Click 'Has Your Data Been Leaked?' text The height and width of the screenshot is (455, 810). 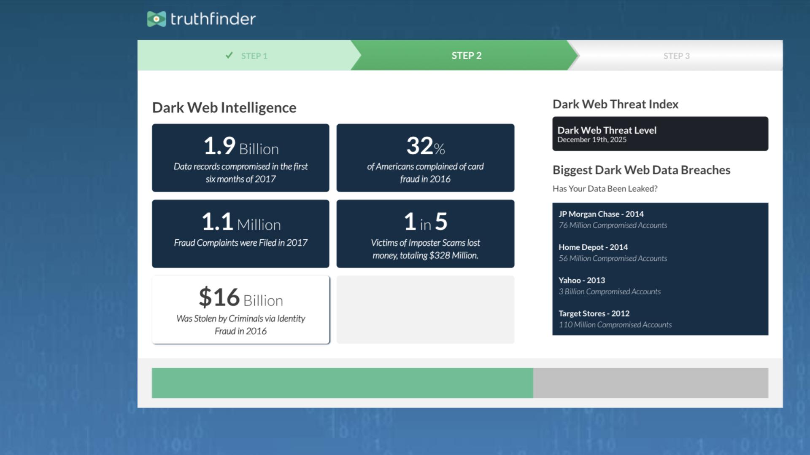[x=605, y=189]
